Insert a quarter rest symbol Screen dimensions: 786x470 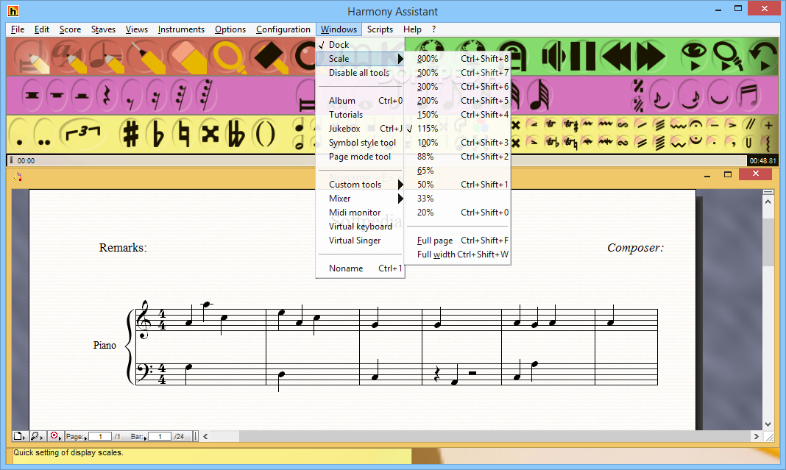(106, 95)
